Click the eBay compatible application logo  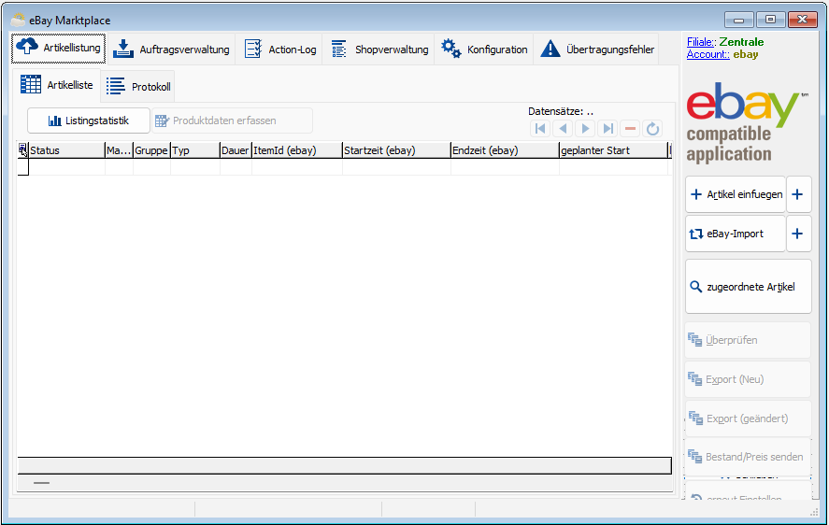747,121
